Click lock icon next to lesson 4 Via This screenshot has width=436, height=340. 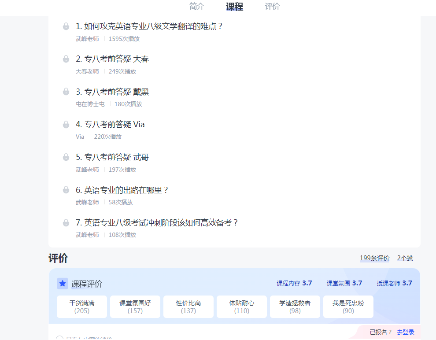[66, 125]
